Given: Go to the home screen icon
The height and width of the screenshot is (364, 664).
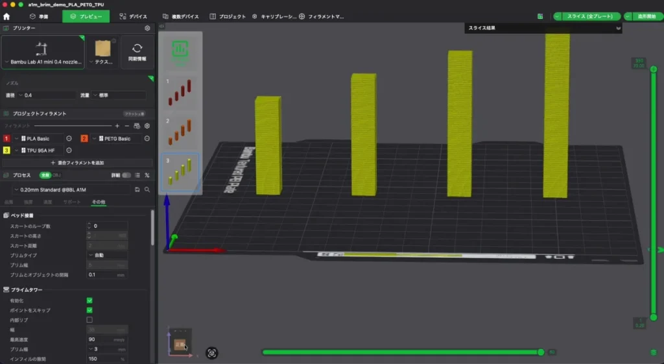Looking at the screenshot, I should pos(6,16).
